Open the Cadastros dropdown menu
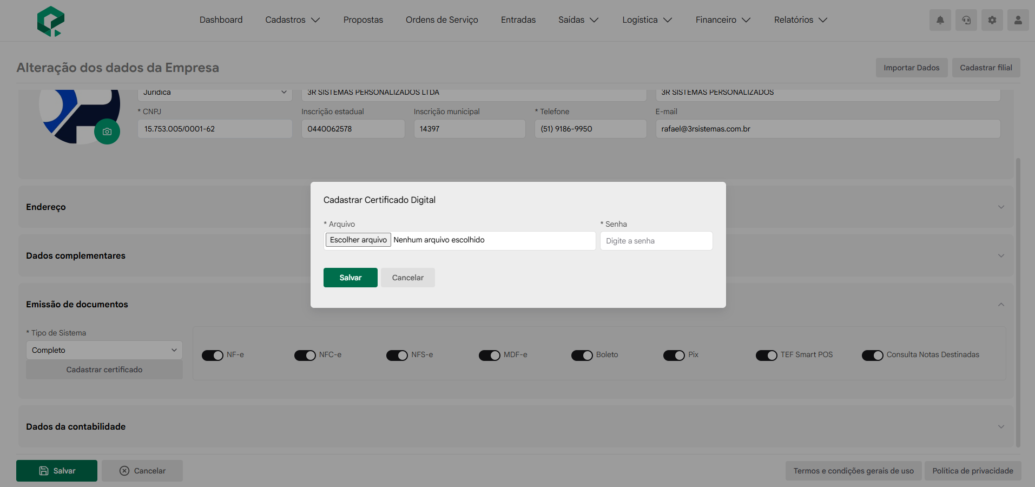 pyautogui.click(x=293, y=20)
